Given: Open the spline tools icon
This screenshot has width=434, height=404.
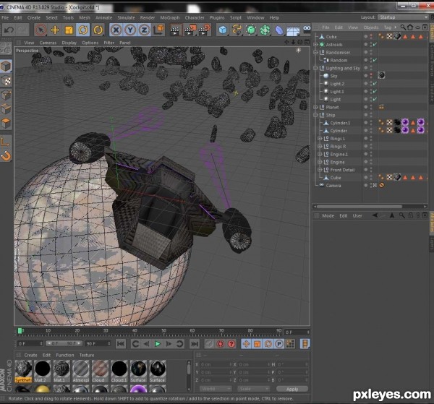Looking at the screenshot, I should click(237, 30).
